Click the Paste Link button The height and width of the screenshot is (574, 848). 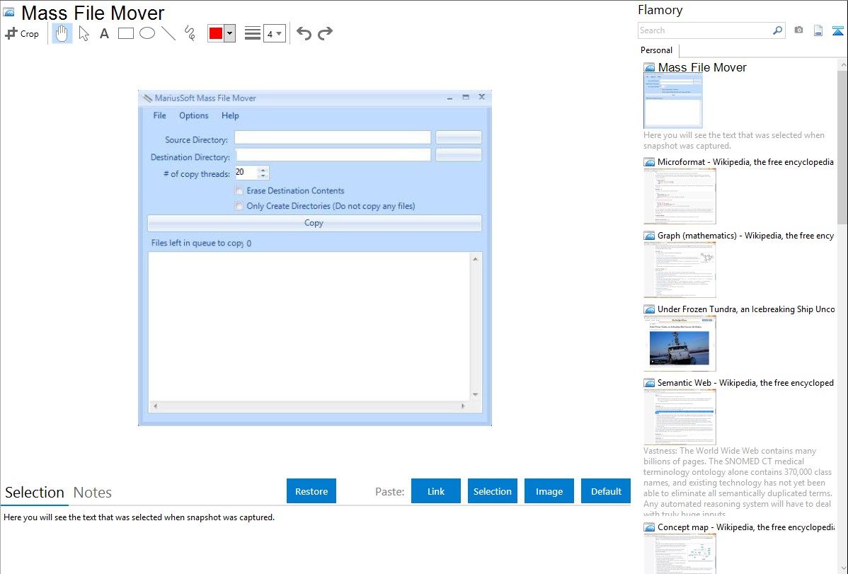[436, 491]
